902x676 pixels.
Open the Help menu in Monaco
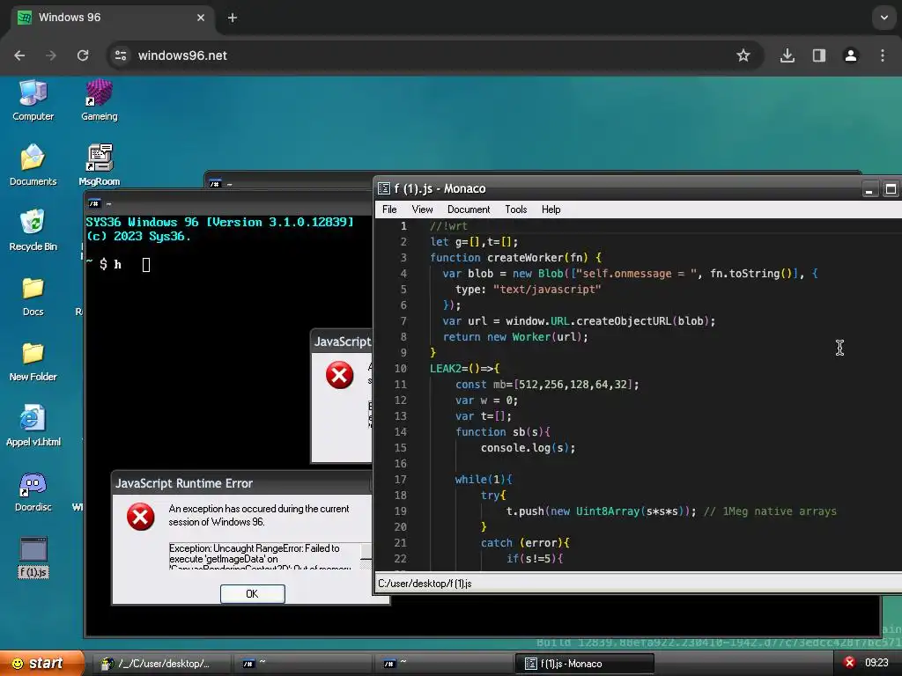pos(551,209)
